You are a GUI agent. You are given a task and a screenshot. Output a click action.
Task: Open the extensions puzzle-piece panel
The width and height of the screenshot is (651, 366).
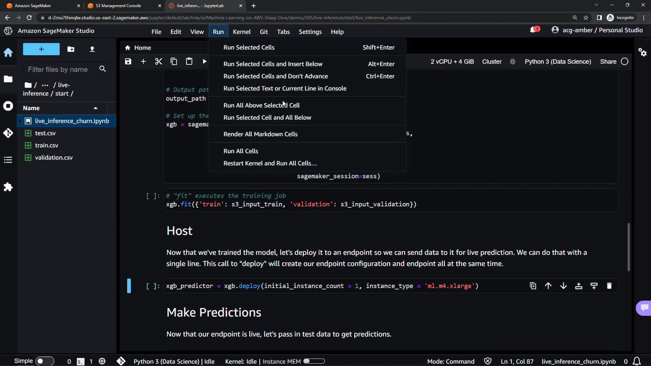[8, 187]
